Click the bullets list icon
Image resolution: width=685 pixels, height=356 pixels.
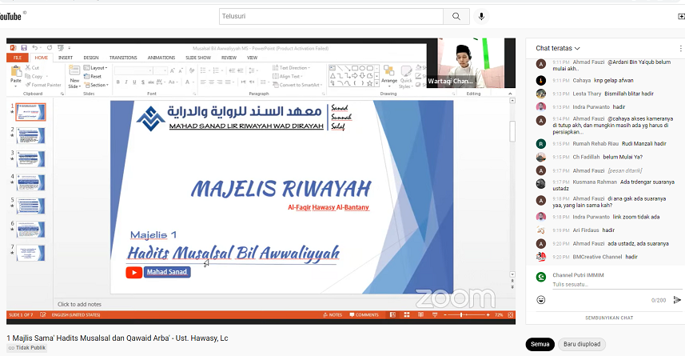(x=204, y=70)
